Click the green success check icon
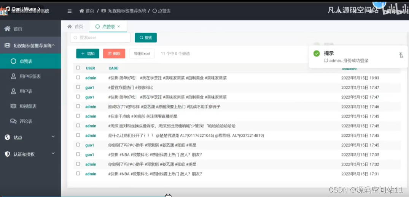The image size is (409, 197). (317, 54)
